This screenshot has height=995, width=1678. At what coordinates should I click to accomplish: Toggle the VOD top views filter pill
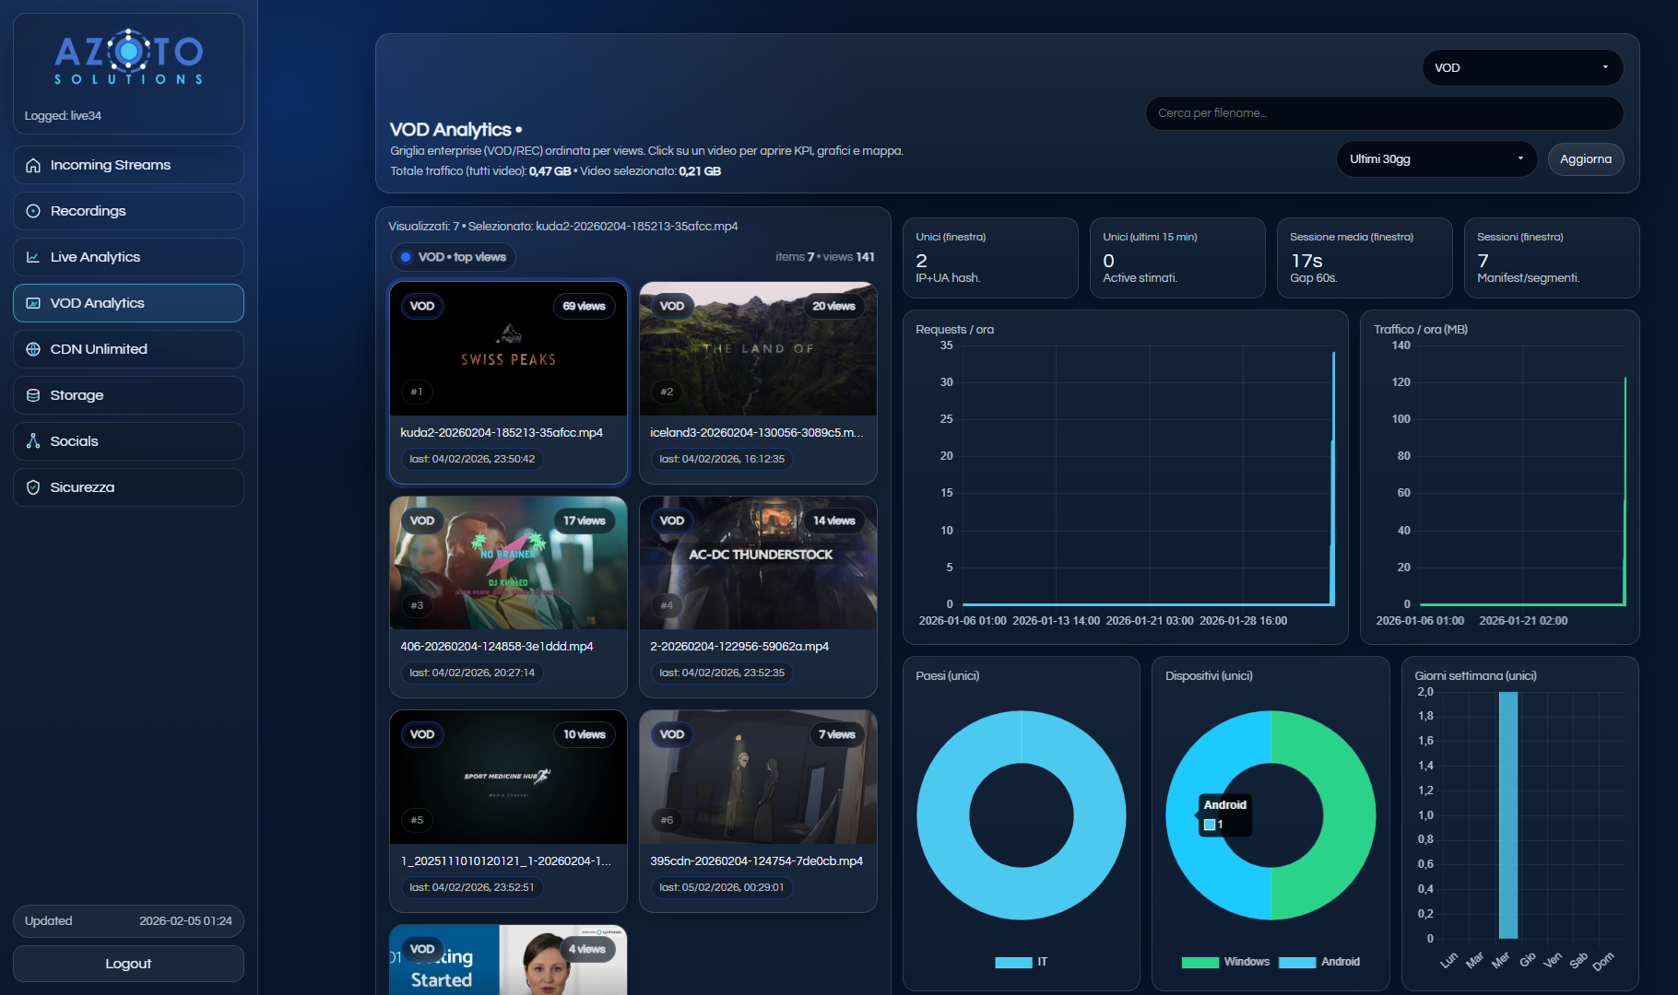453,257
